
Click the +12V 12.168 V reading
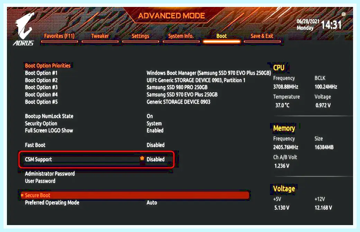[323, 208]
